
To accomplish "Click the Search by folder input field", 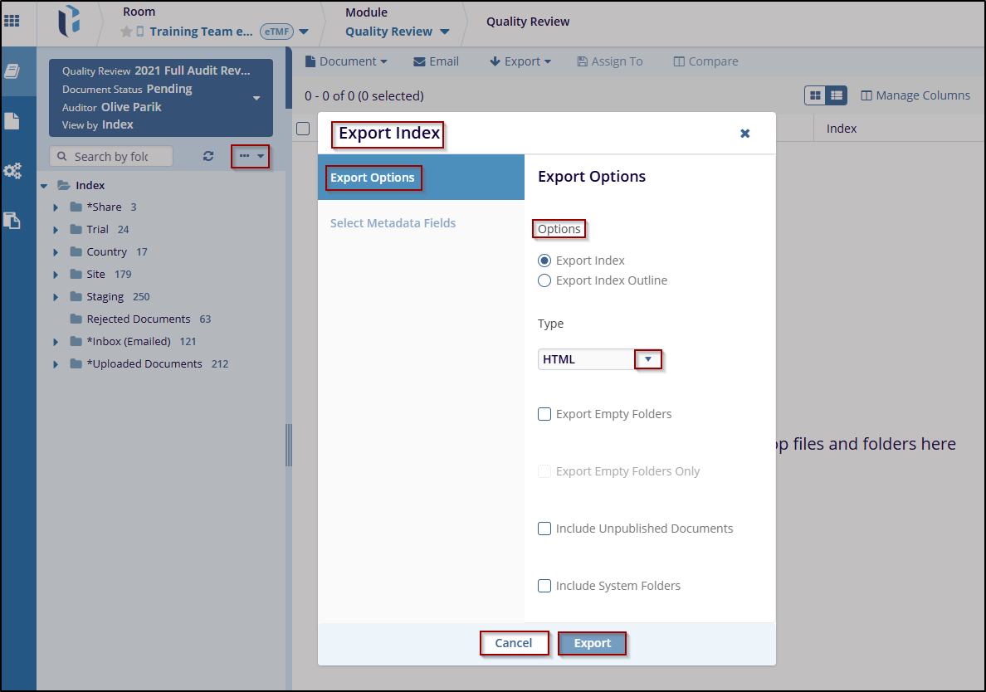I will click(111, 156).
